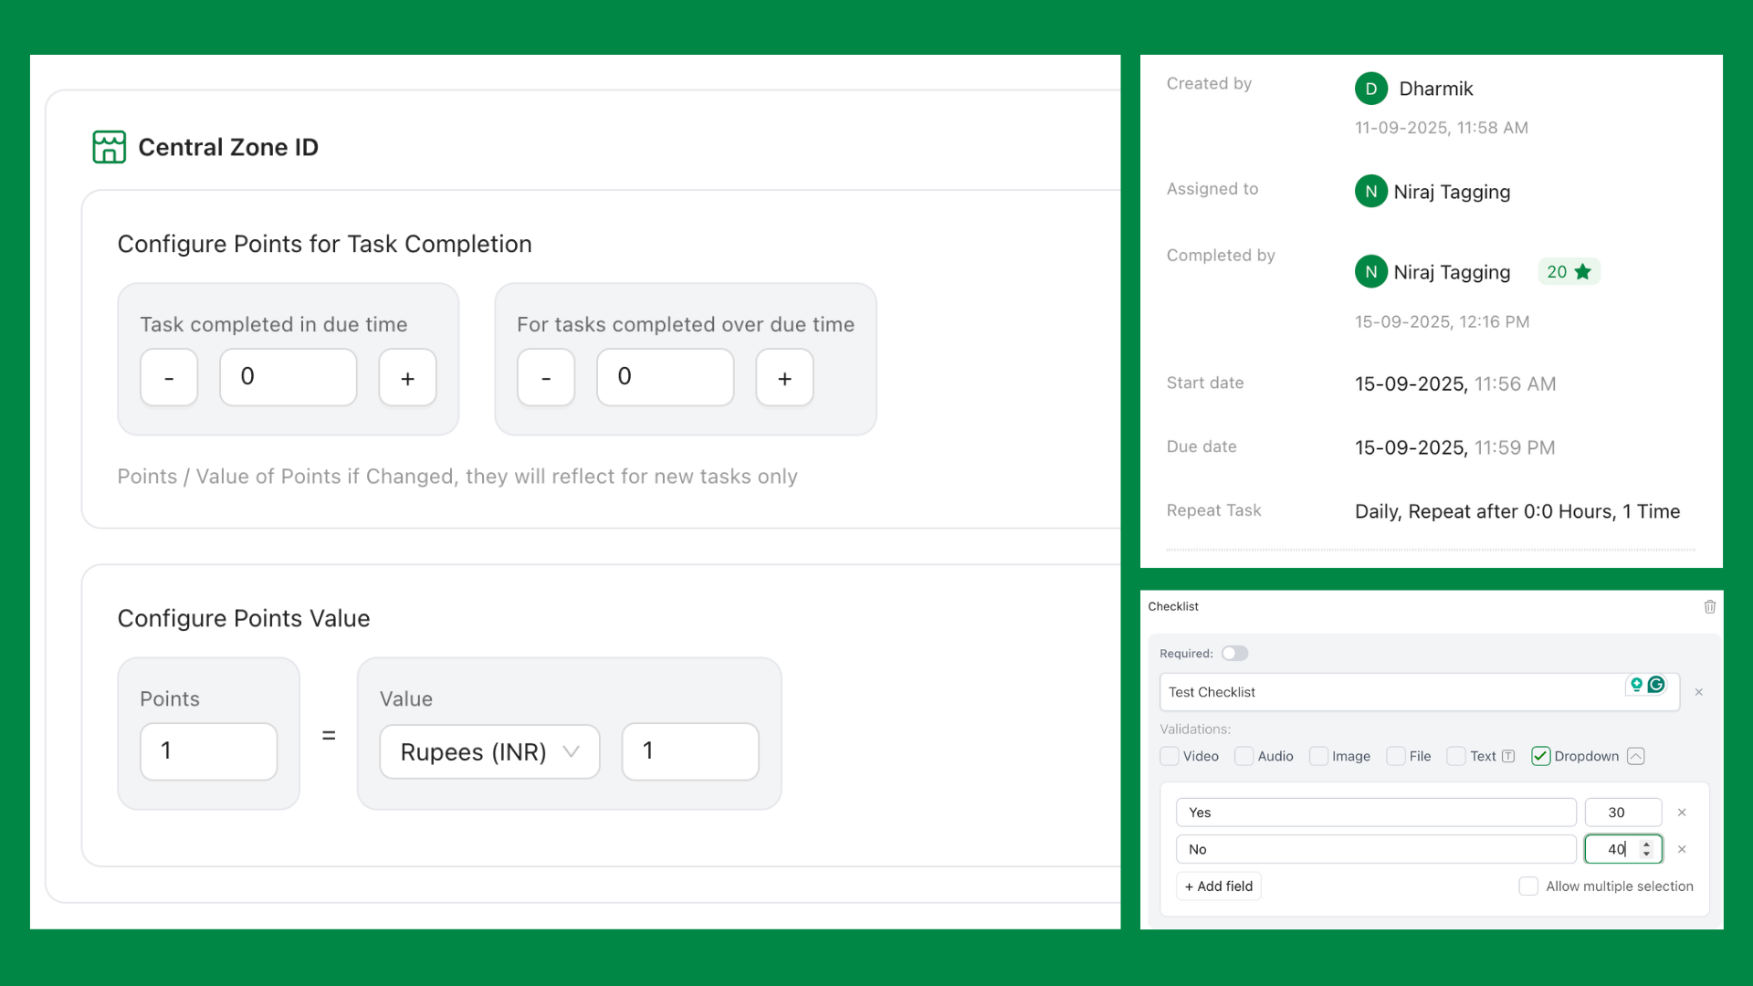Image resolution: width=1753 pixels, height=986 pixels.
Task: Enable Allow multiple selection checkbox
Action: click(x=1527, y=886)
